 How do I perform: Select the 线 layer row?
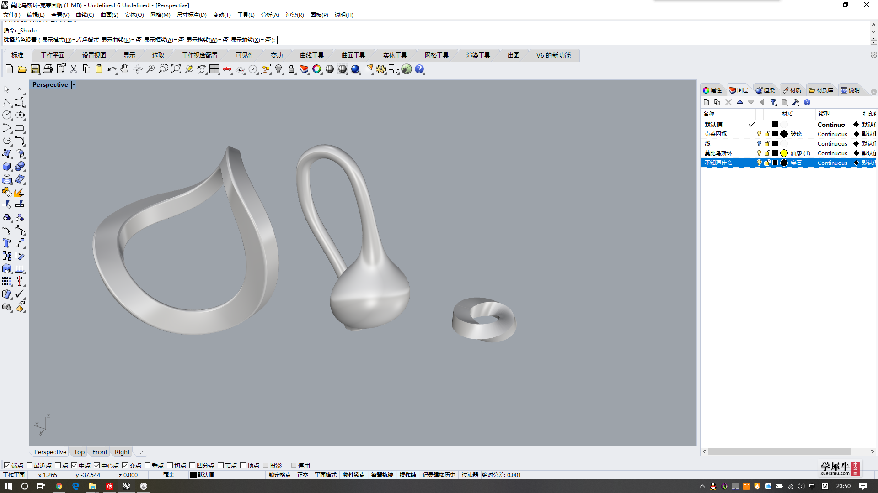coord(788,144)
